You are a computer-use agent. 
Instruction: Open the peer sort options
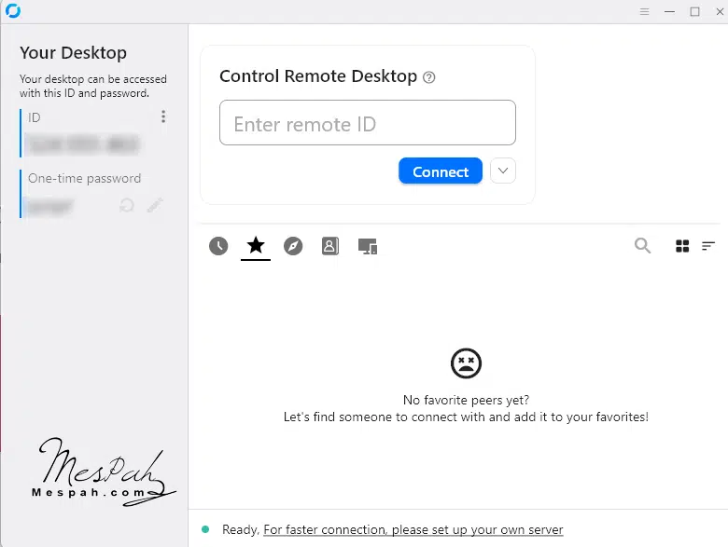[x=708, y=246]
